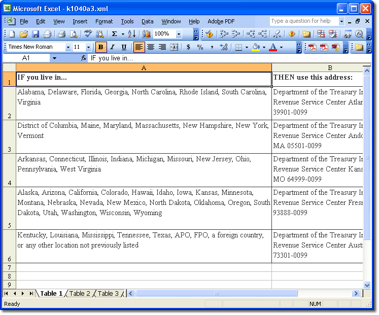Toggle Bold formatting

[100, 47]
